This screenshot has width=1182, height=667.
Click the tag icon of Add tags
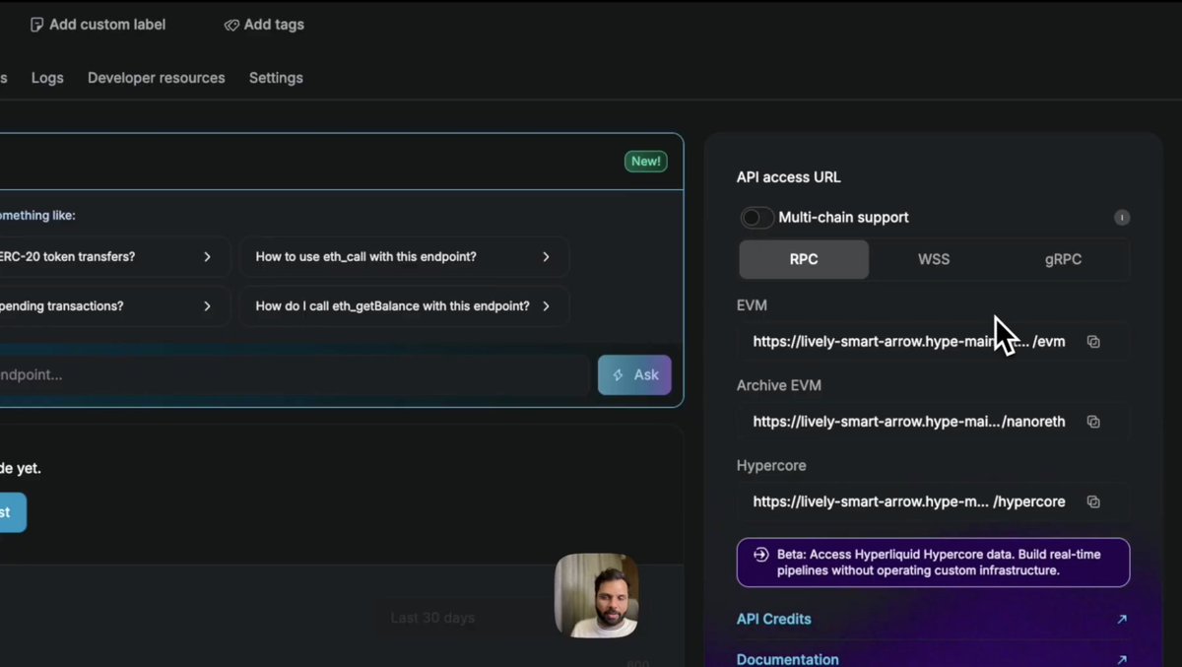[x=231, y=25]
